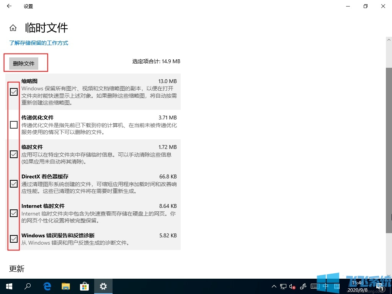Open File Explorer from the taskbar
Image resolution: width=392 pixels, height=294 pixels.
click(65, 286)
